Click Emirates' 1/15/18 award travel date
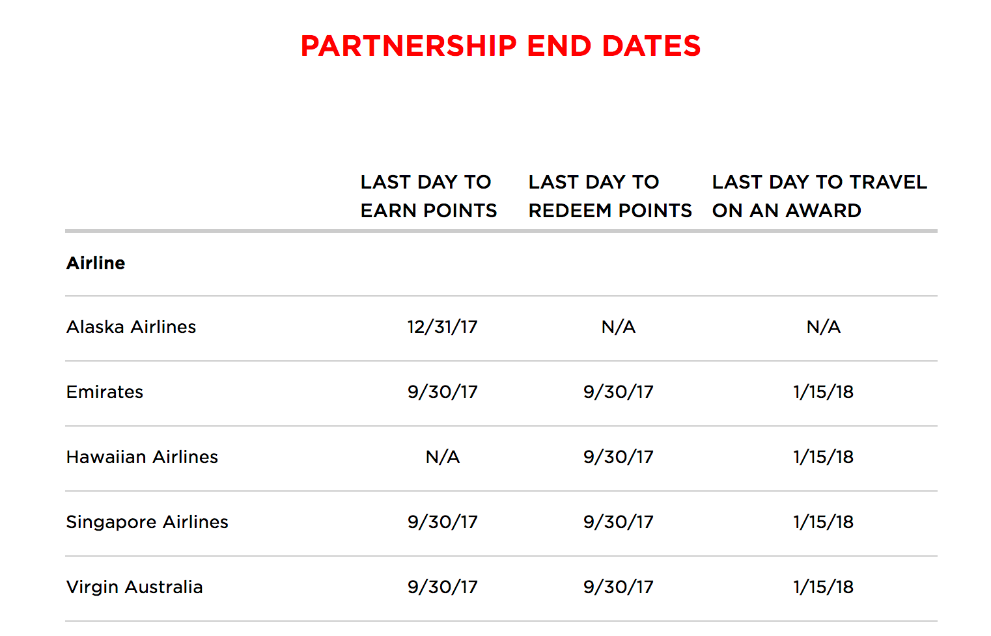The height and width of the screenshot is (636, 991). pos(823,391)
